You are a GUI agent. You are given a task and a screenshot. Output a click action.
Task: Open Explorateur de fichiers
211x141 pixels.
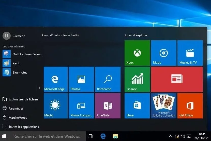(x=20, y=99)
